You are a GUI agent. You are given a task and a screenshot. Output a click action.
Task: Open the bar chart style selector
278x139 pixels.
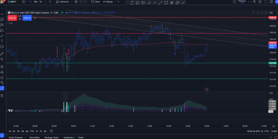click(x=50, y=2)
